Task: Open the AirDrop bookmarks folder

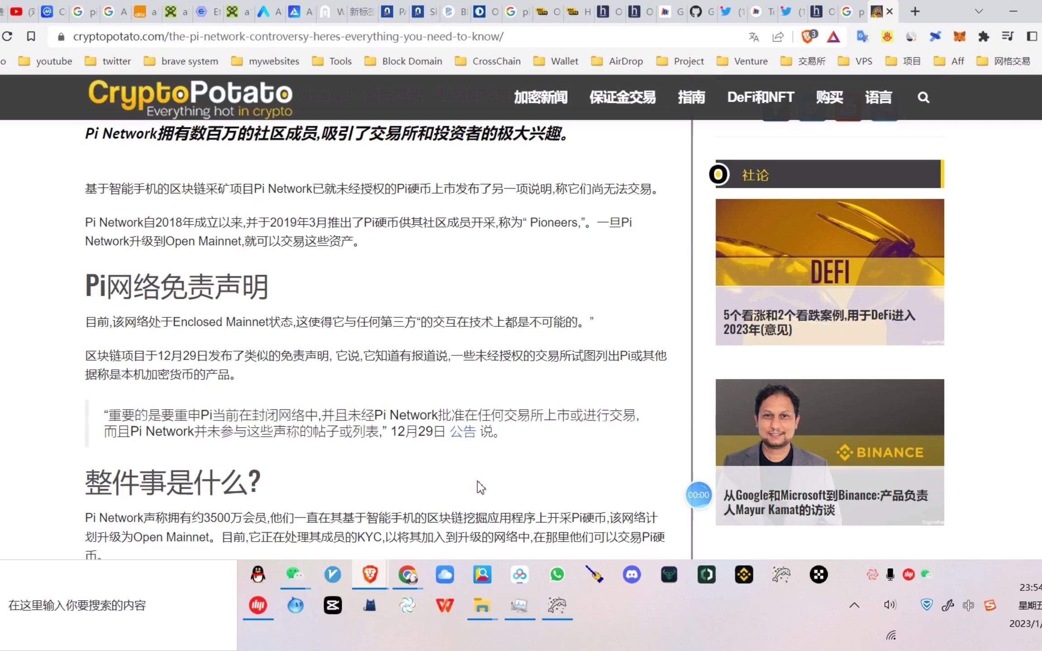Action: [x=617, y=61]
